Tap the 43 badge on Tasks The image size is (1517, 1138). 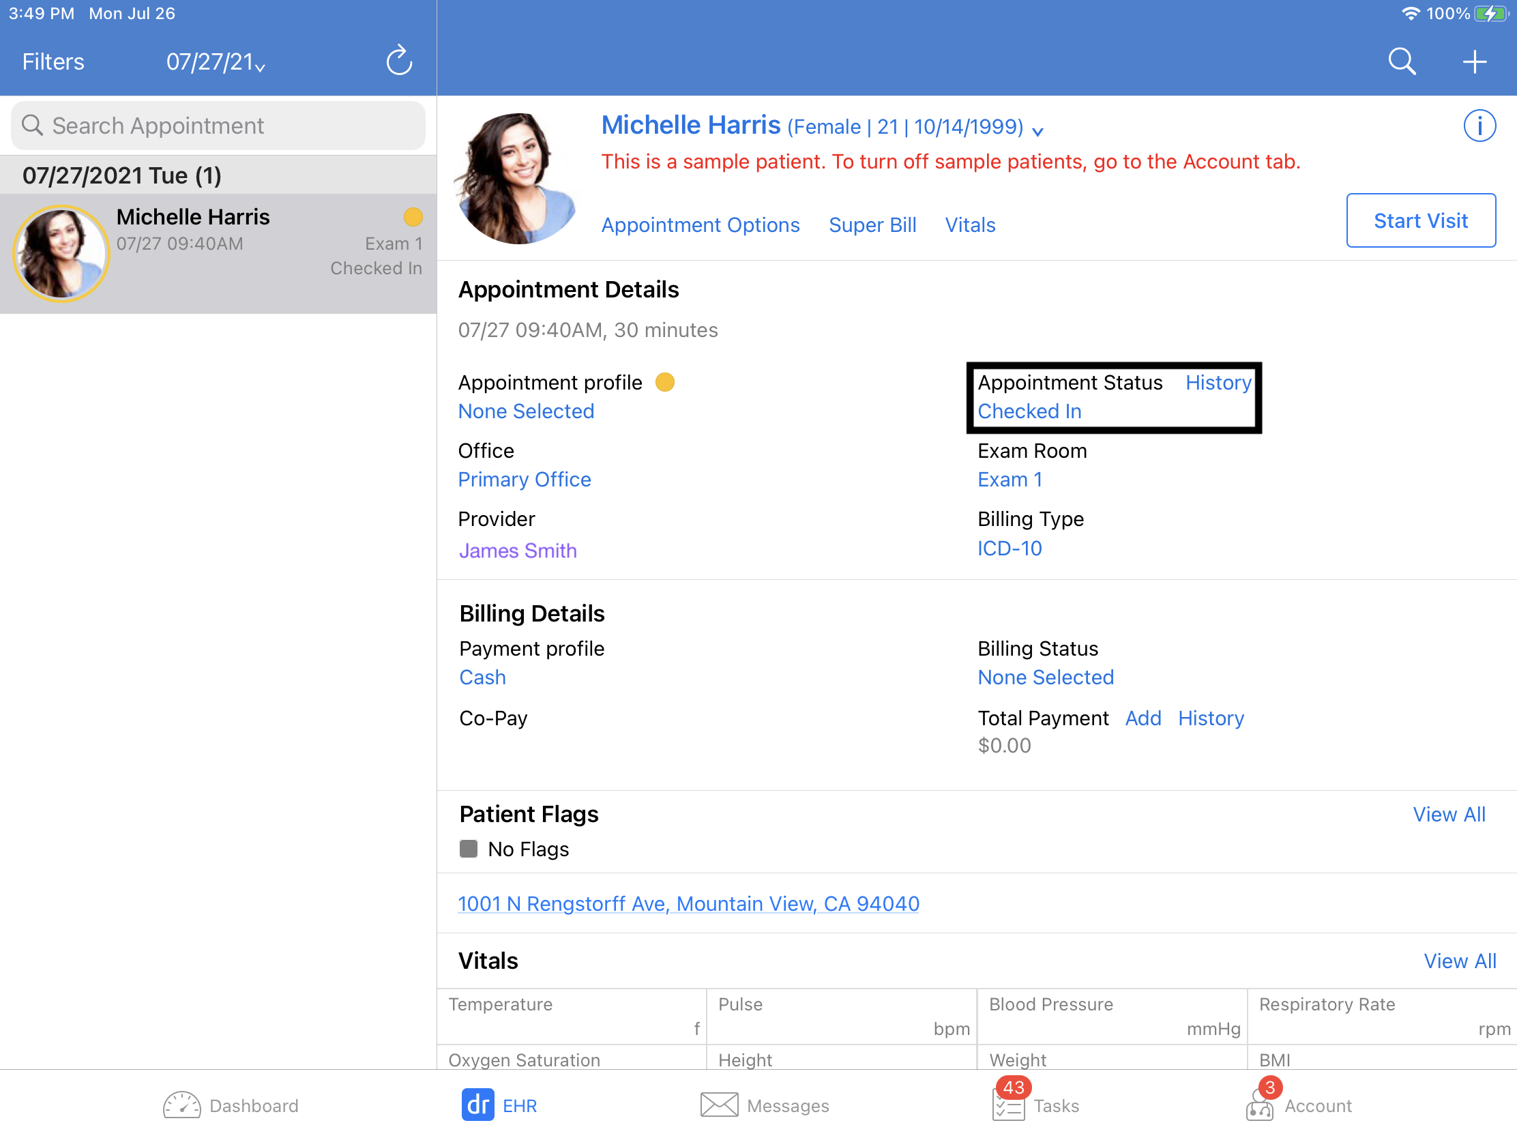pyautogui.click(x=1013, y=1087)
